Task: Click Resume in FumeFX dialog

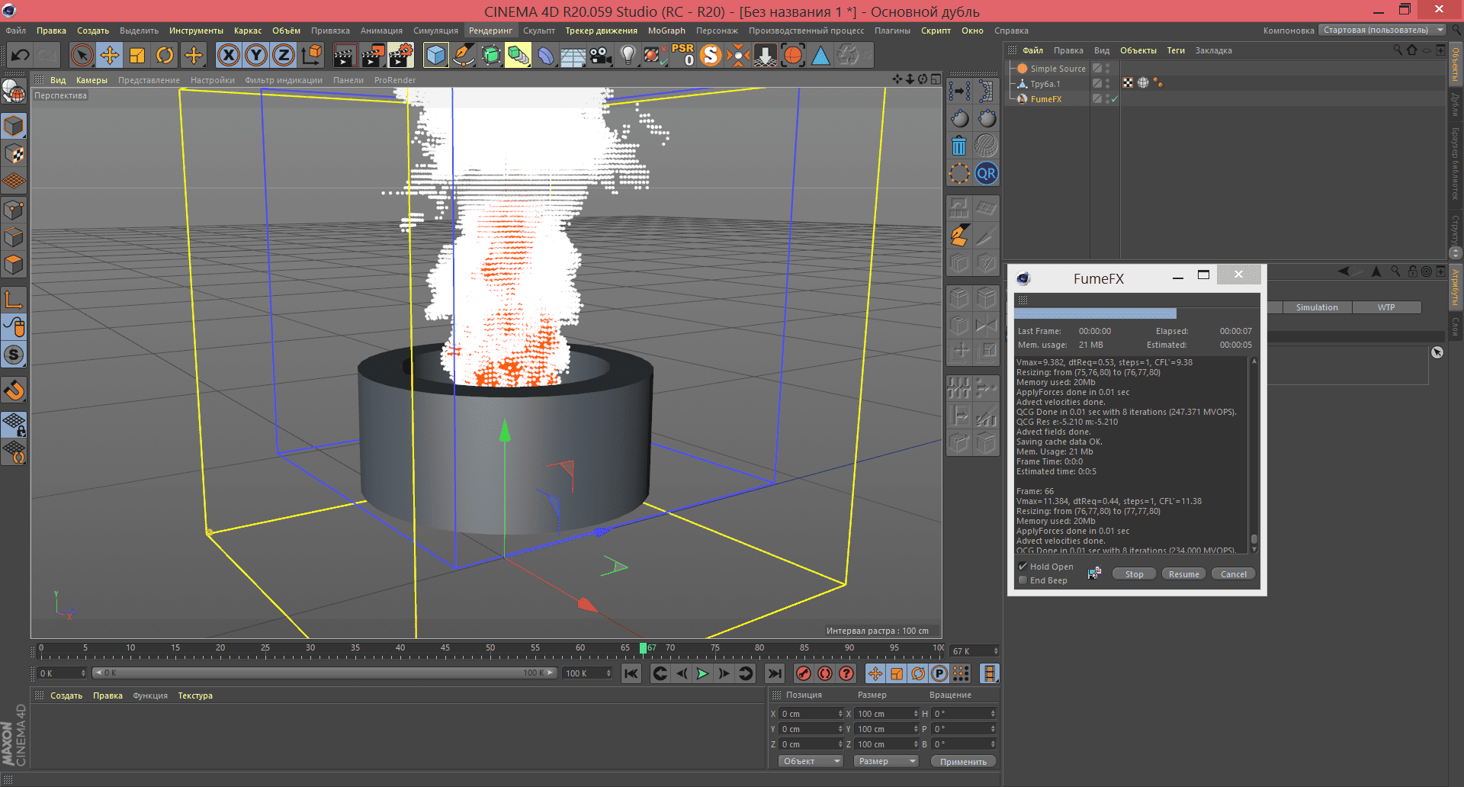Action: click(1183, 574)
